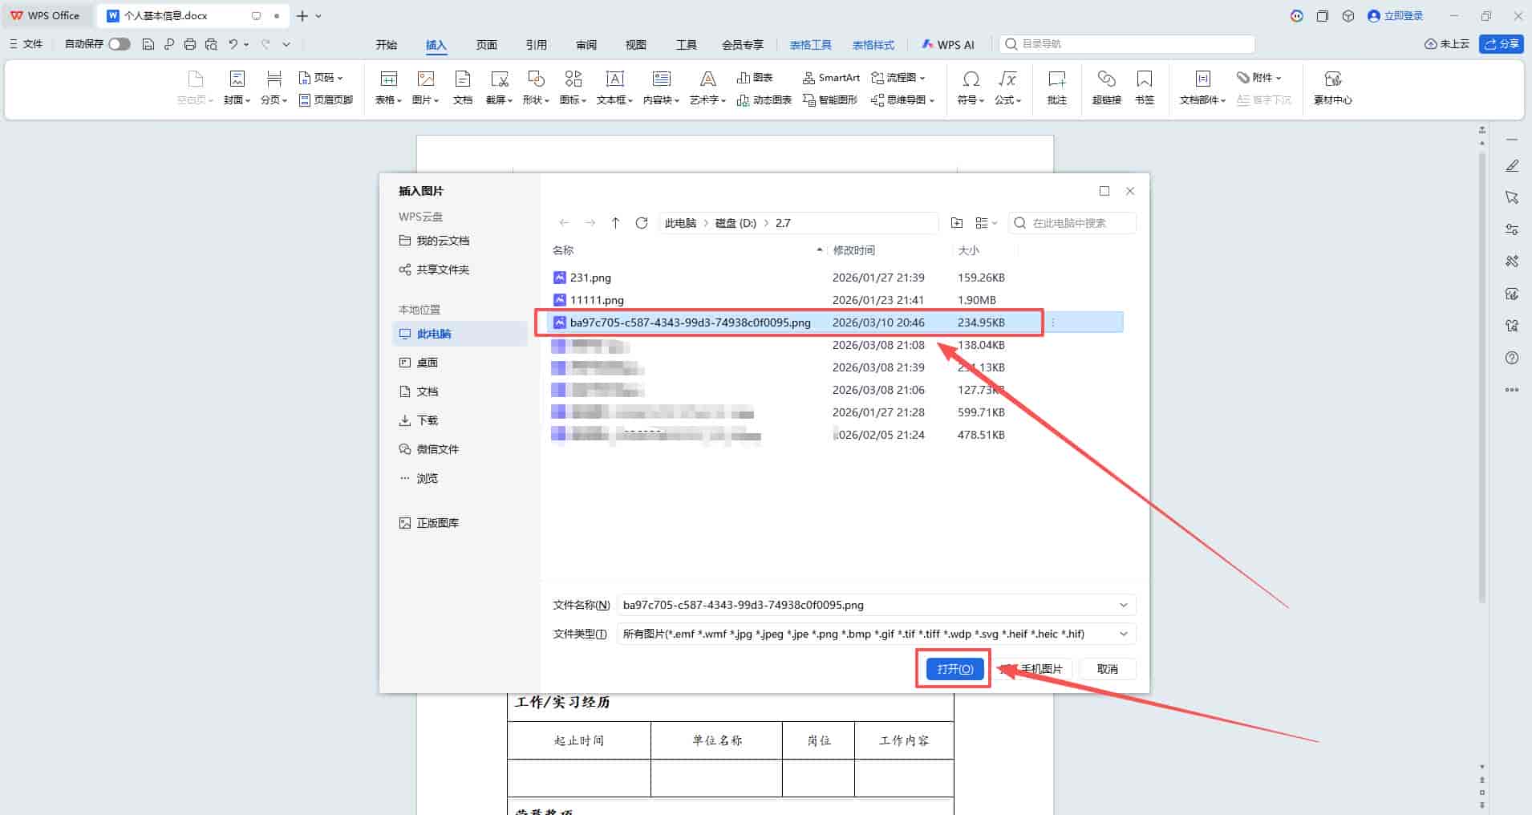Sort files by 修改时间 column header
This screenshot has width=1532, height=815.
coord(853,250)
